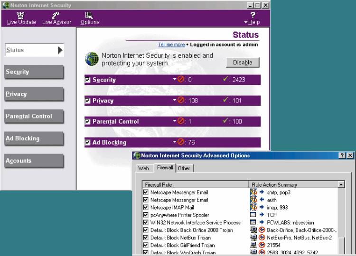Open the Parental Control sidebar section

pos(34,116)
